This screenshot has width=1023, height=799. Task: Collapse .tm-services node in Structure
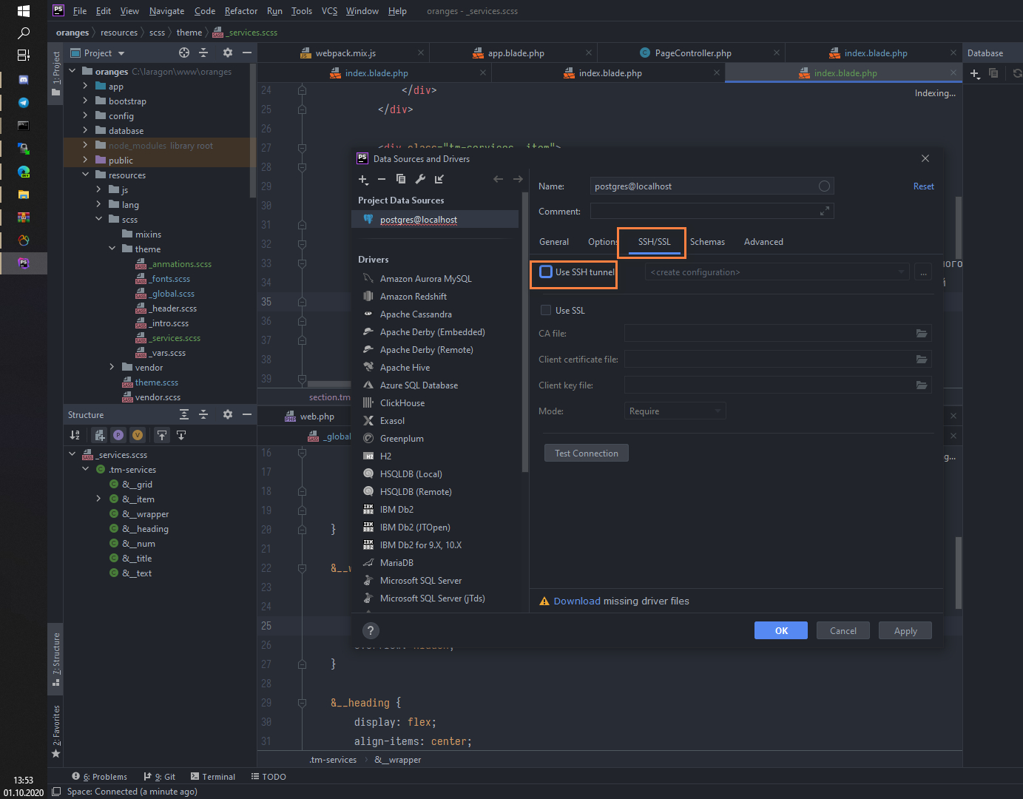pos(85,469)
